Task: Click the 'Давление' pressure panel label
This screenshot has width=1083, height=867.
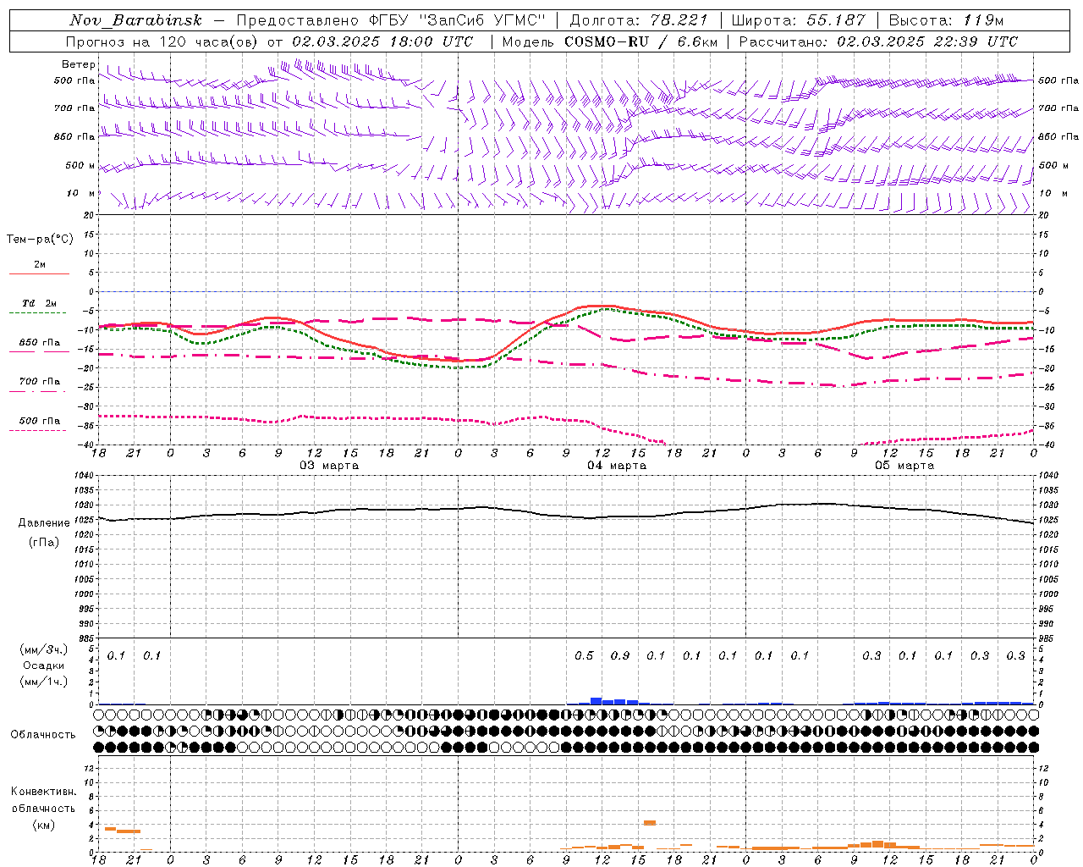Action: (44, 523)
